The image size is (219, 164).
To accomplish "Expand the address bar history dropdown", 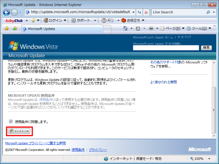I will click(133, 12).
